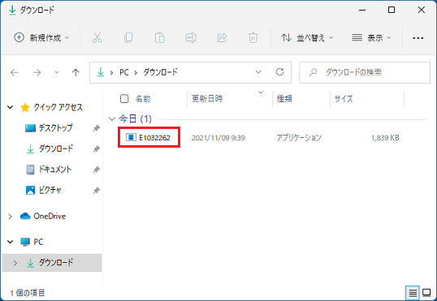Sort by the サイズ column header

click(344, 98)
